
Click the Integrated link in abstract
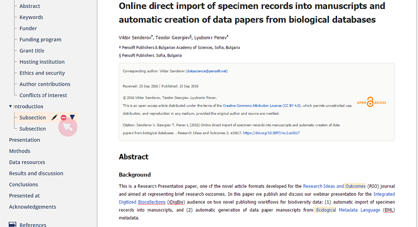click(384, 194)
